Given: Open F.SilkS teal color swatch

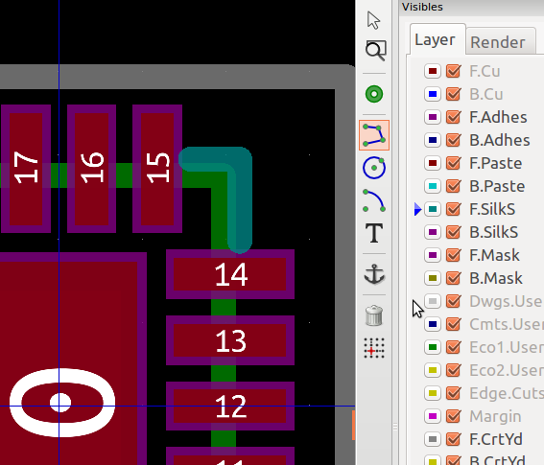Looking at the screenshot, I should click(x=433, y=209).
